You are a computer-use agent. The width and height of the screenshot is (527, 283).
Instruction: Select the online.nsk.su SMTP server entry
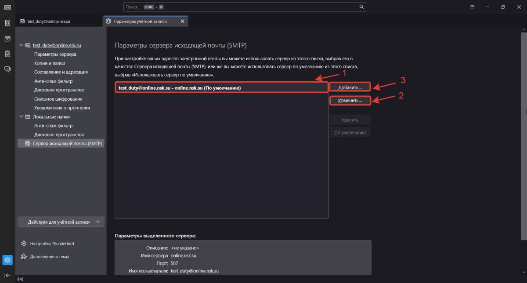(x=221, y=88)
